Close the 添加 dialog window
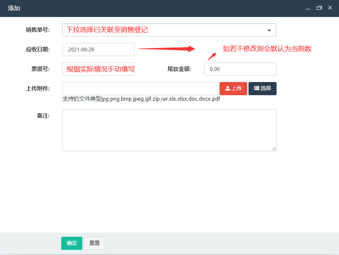The height and width of the screenshot is (255, 339). point(330,8)
